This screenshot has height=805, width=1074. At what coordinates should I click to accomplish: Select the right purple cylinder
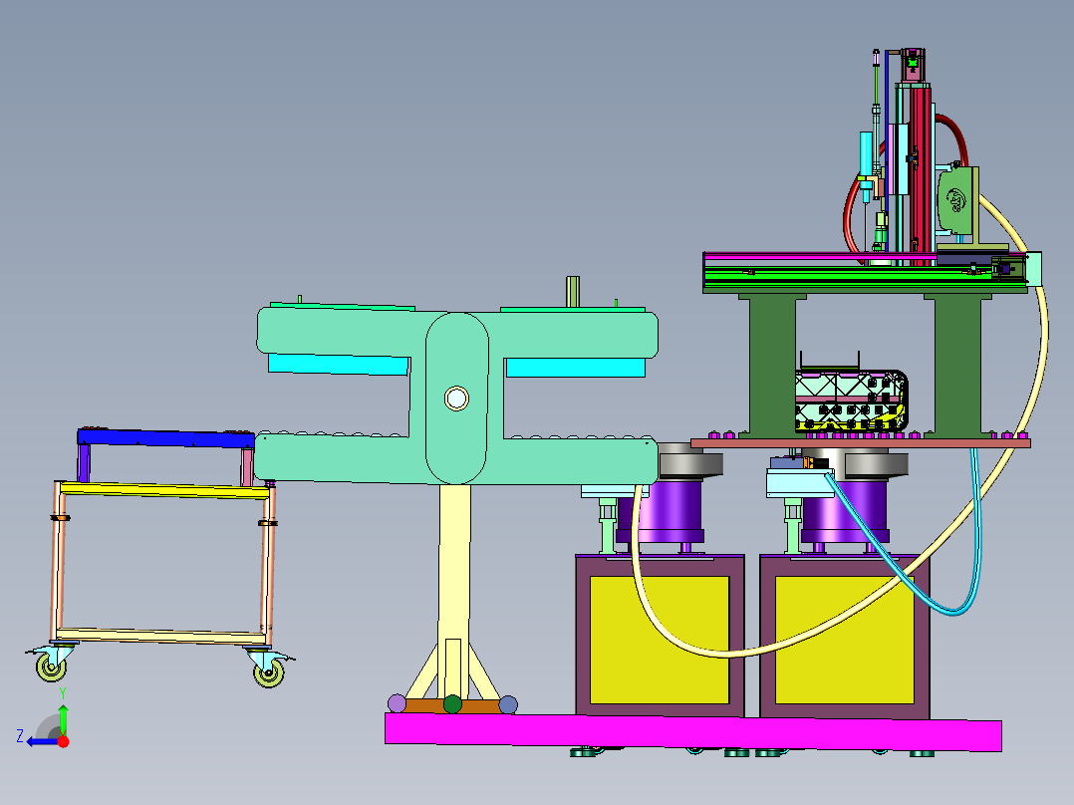845,512
